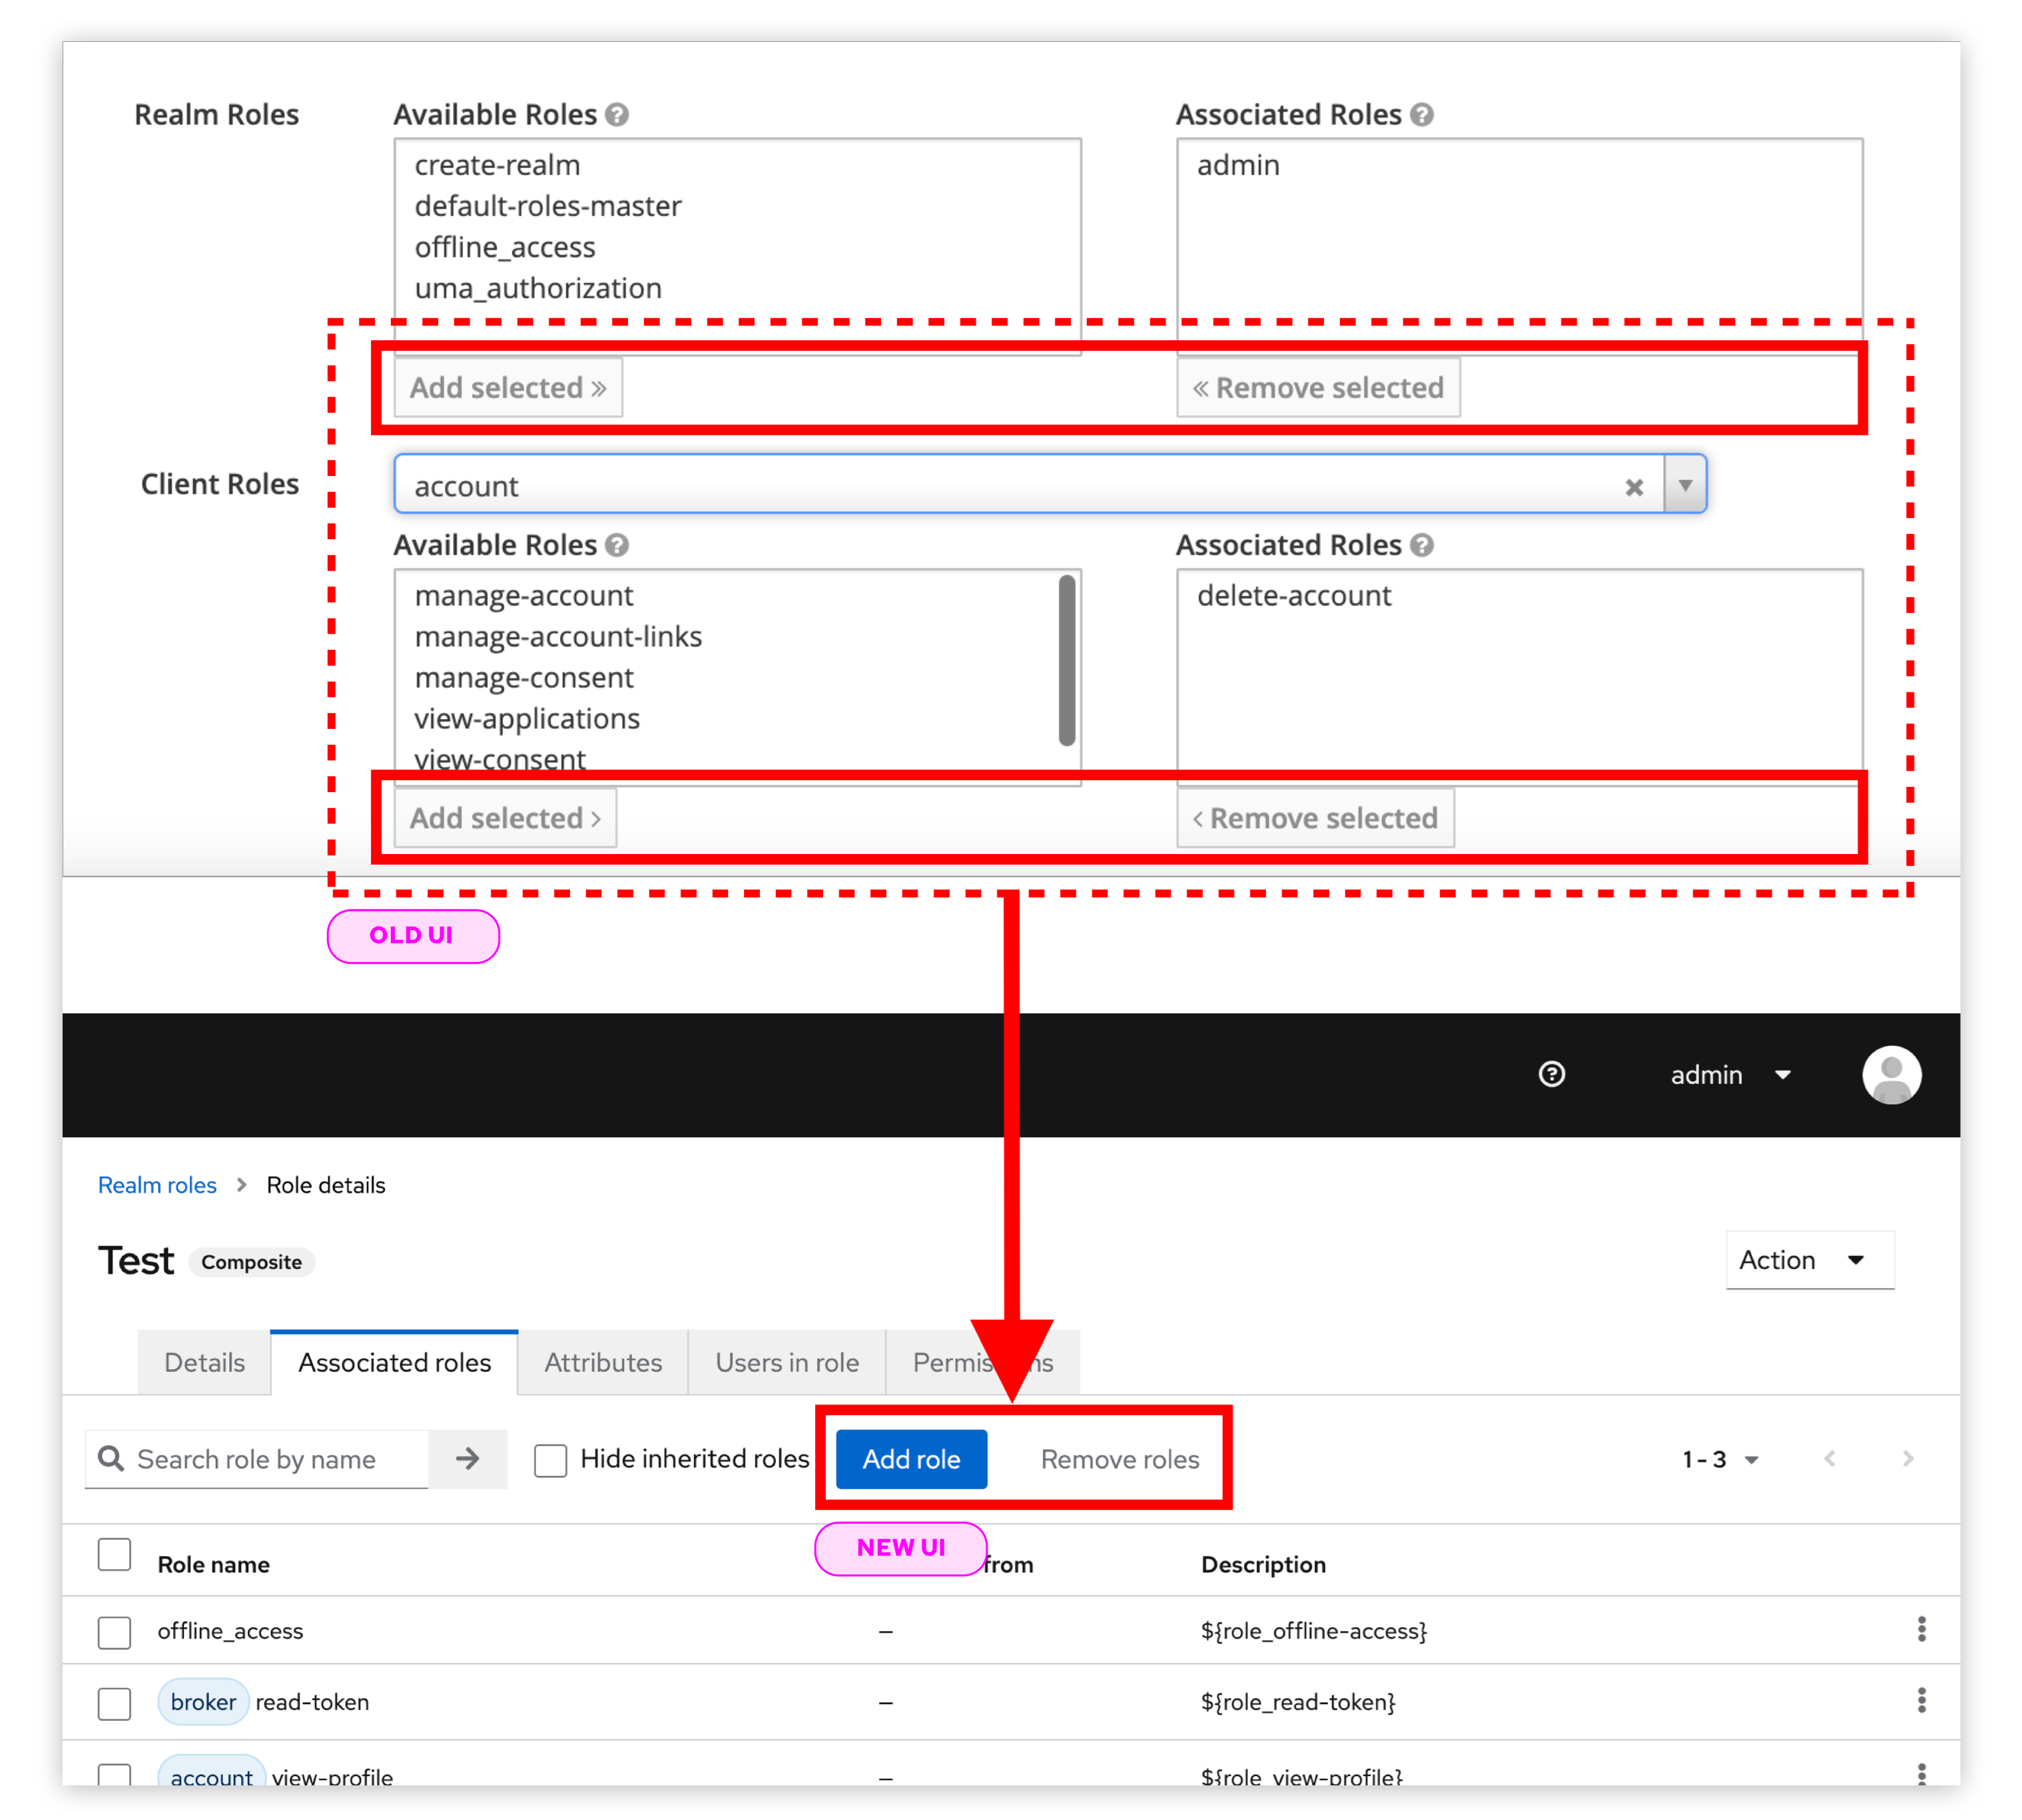
Task: Toggle Hide inherited roles checkbox
Action: point(550,1460)
